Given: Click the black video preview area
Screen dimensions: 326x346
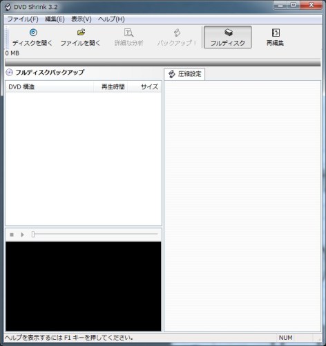Looking at the screenshot, I should pyautogui.click(x=84, y=286).
